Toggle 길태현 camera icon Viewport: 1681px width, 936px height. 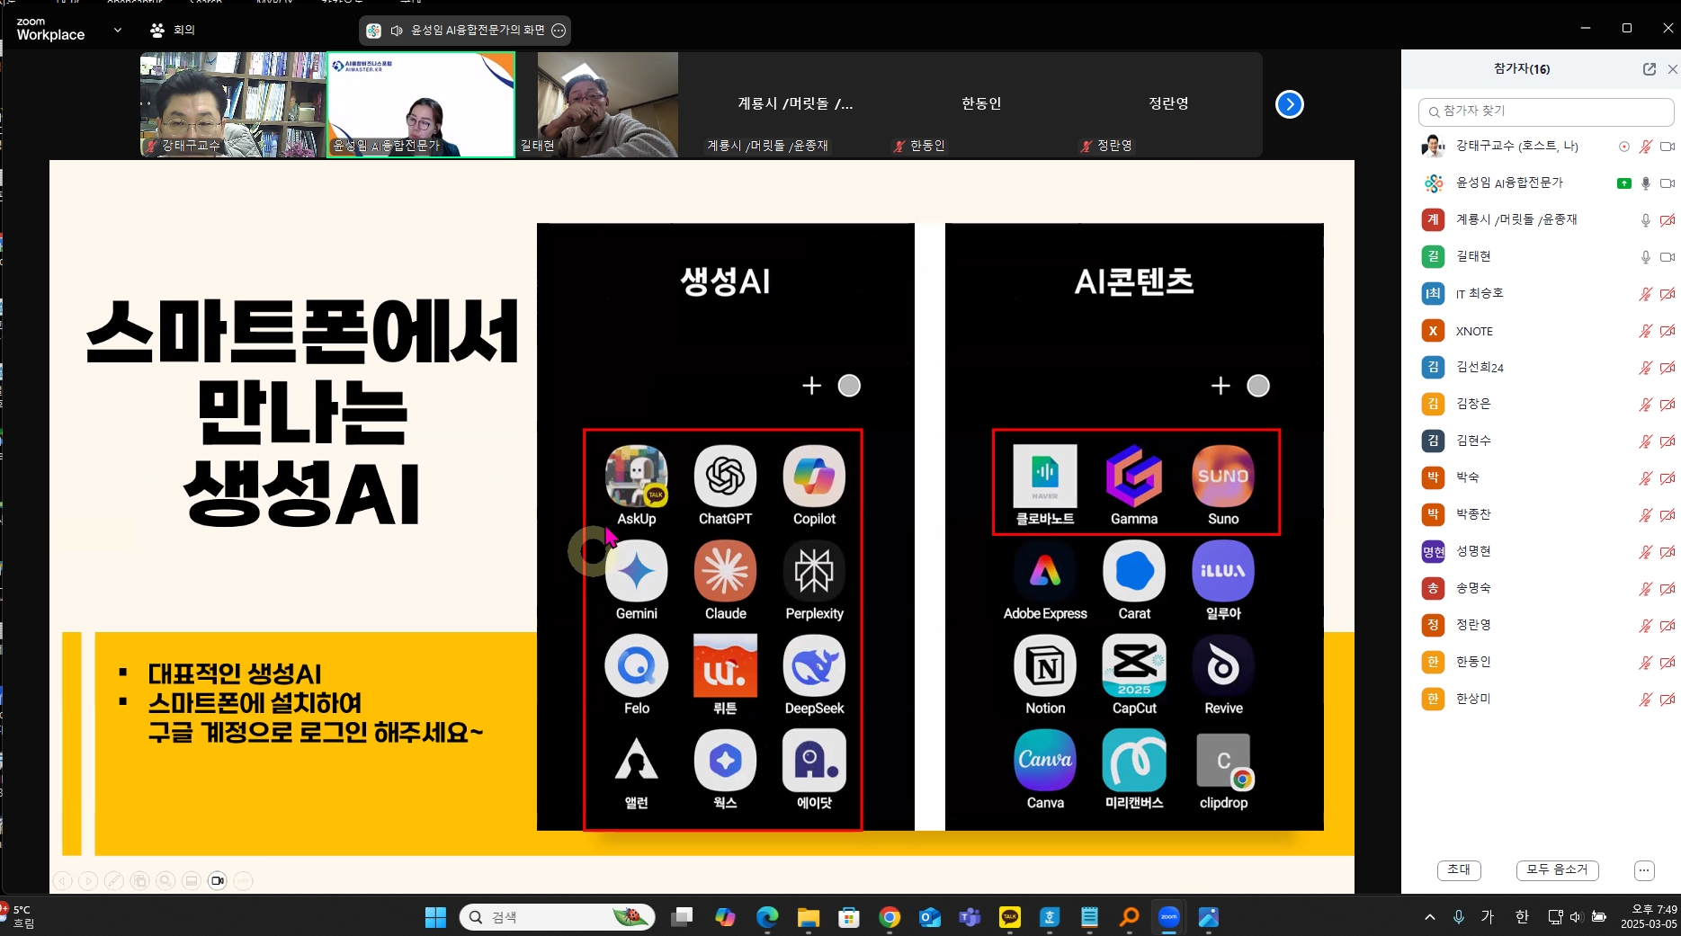pyautogui.click(x=1667, y=257)
